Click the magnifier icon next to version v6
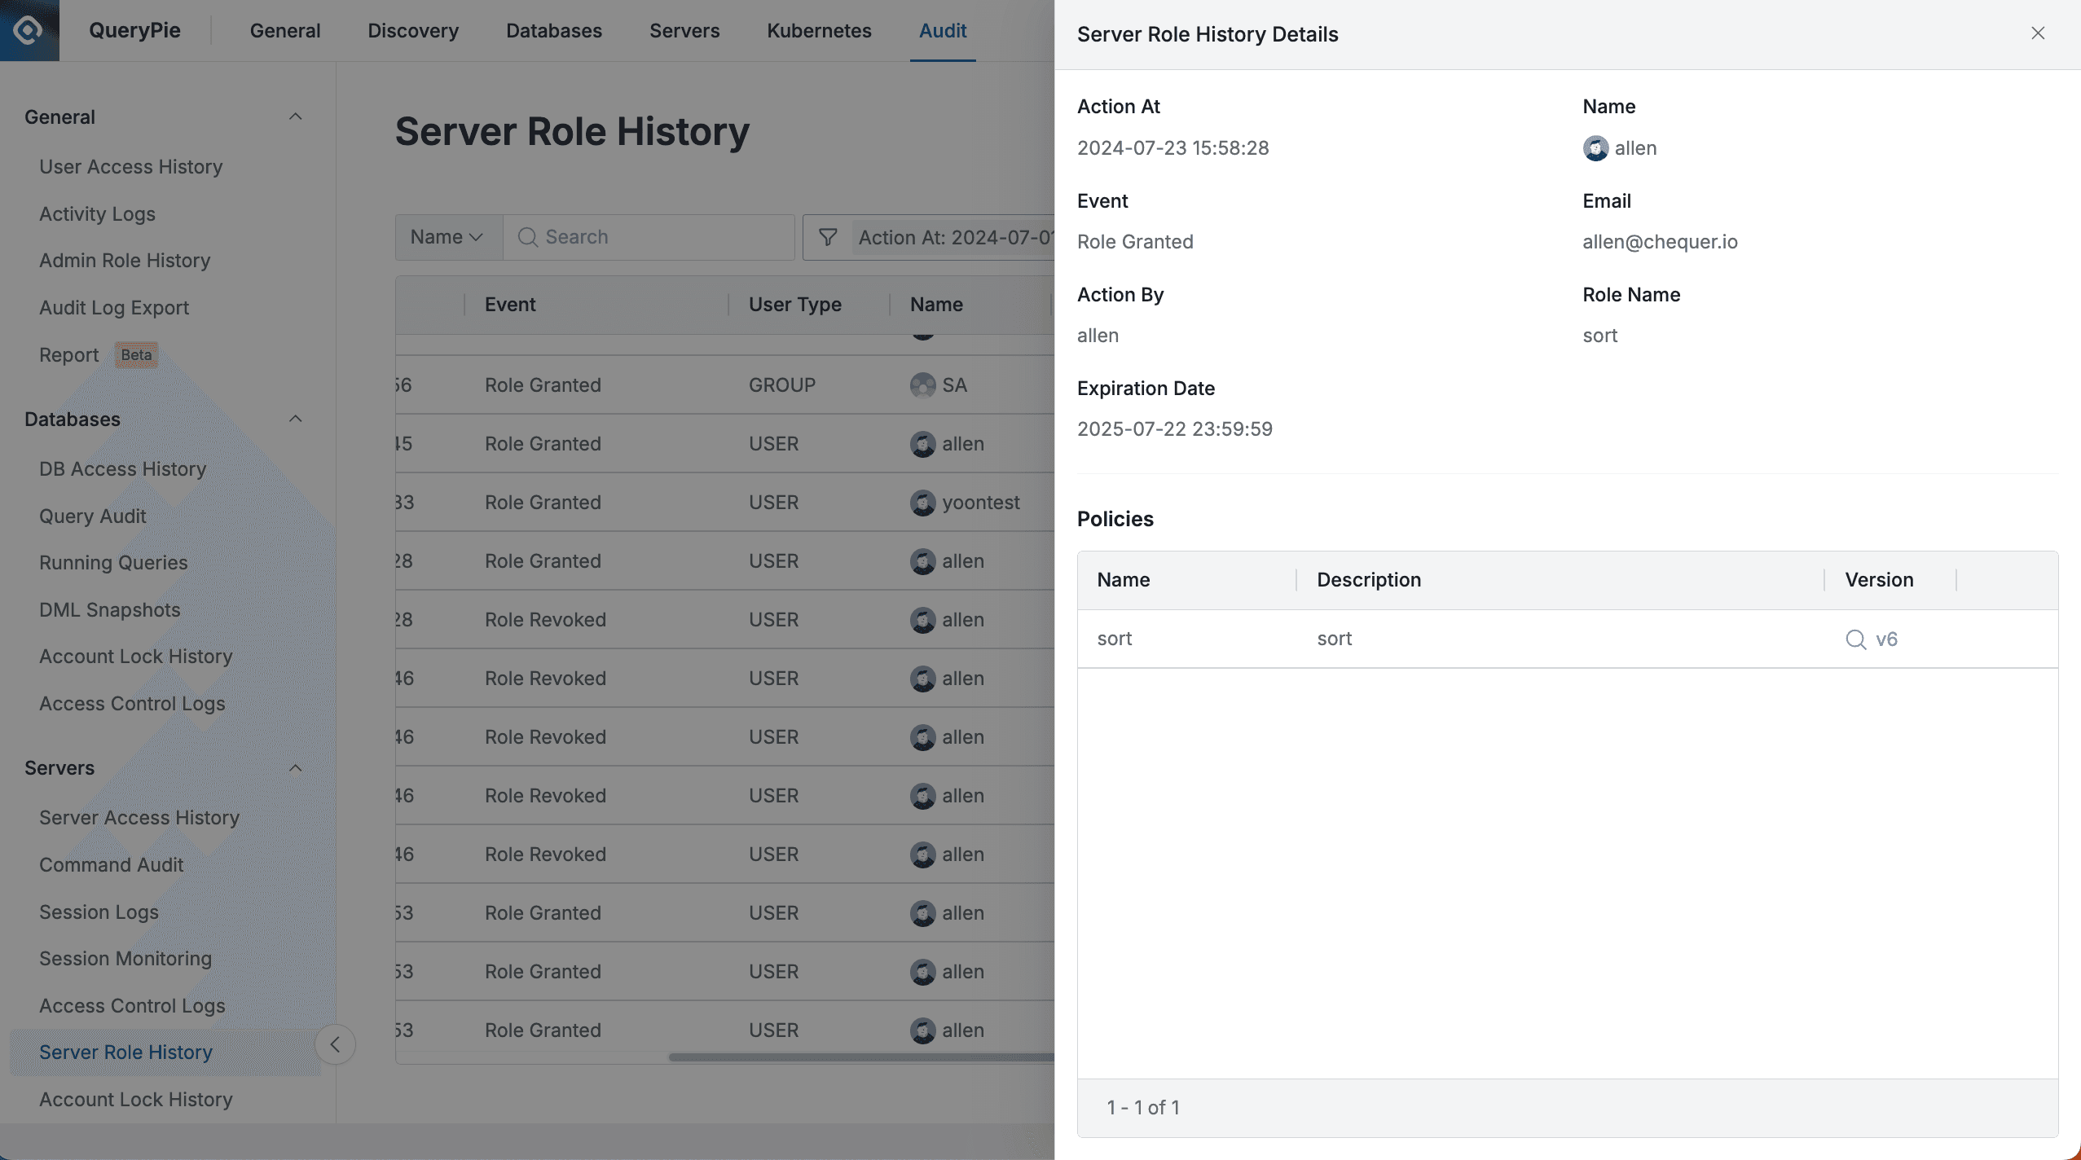This screenshot has height=1160, width=2081. [x=1856, y=639]
